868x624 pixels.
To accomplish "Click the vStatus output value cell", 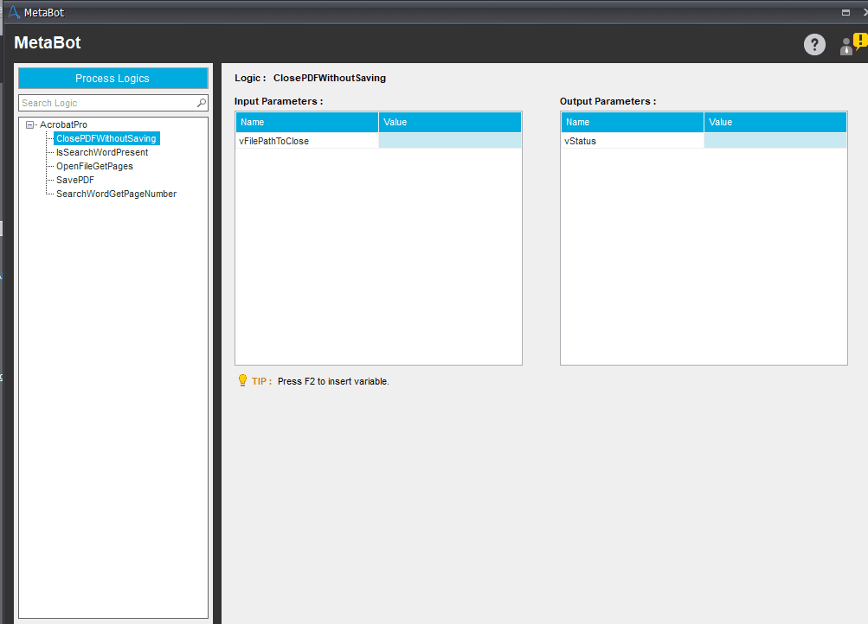I will (x=775, y=141).
